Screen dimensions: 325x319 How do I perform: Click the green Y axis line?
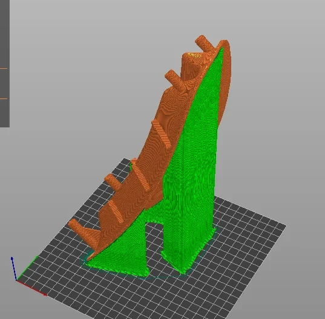(x=27, y=268)
